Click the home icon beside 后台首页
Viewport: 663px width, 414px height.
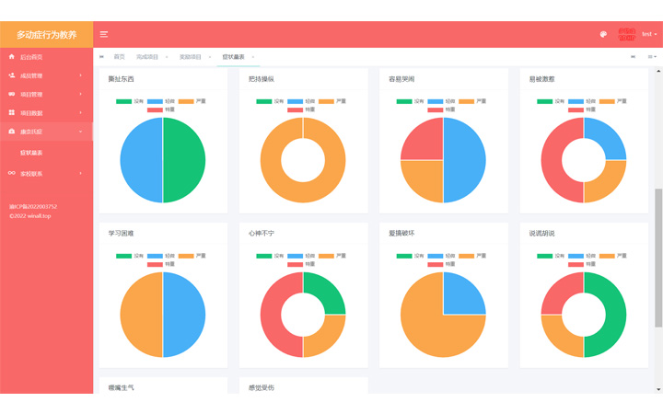point(11,57)
